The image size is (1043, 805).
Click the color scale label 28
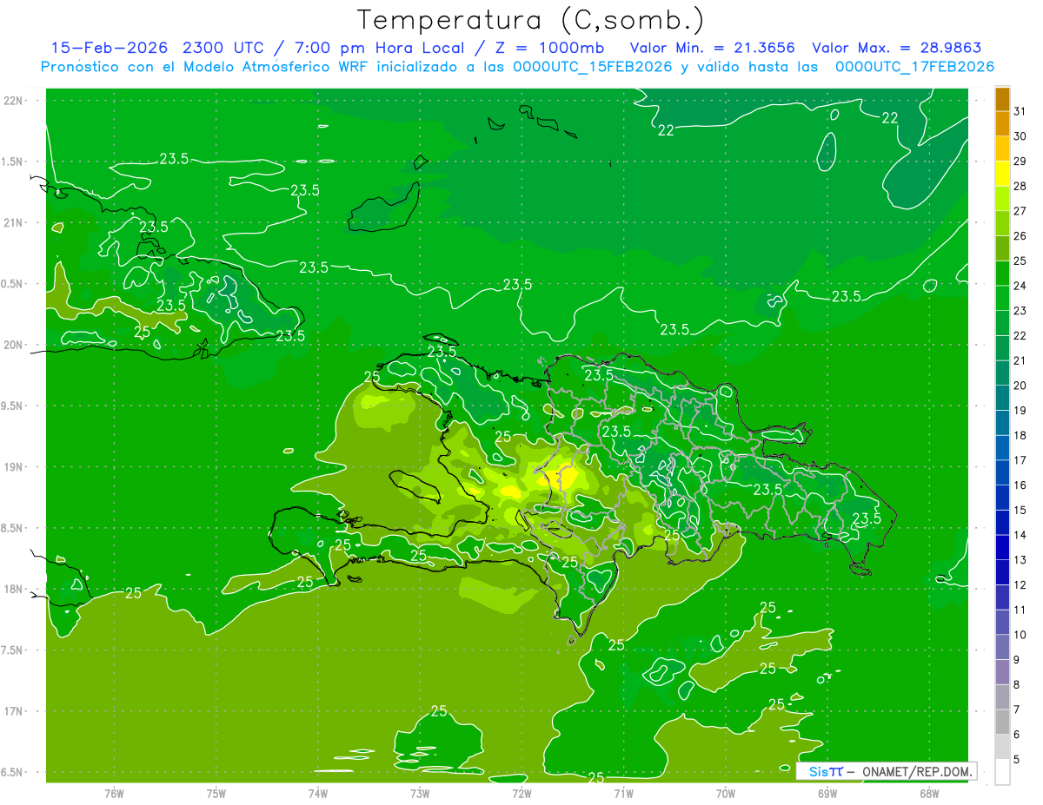[x=1020, y=186]
